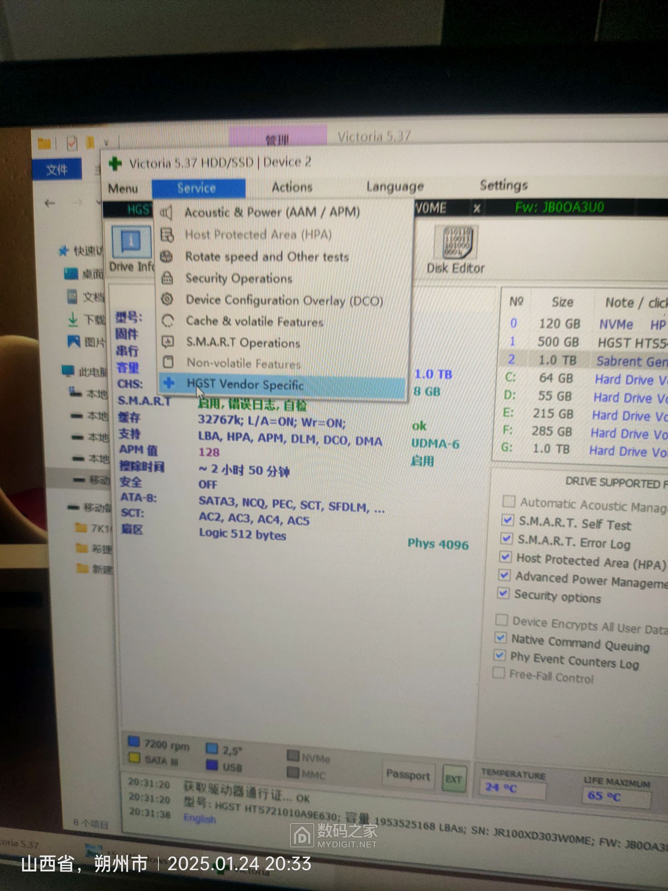Image resolution: width=668 pixels, height=891 pixels.
Task: Click the TEMPERATURE 24 °C field
Action: click(512, 790)
